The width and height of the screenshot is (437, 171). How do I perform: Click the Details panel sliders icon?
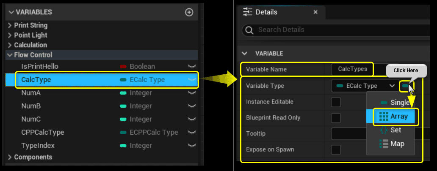(248, 12)
